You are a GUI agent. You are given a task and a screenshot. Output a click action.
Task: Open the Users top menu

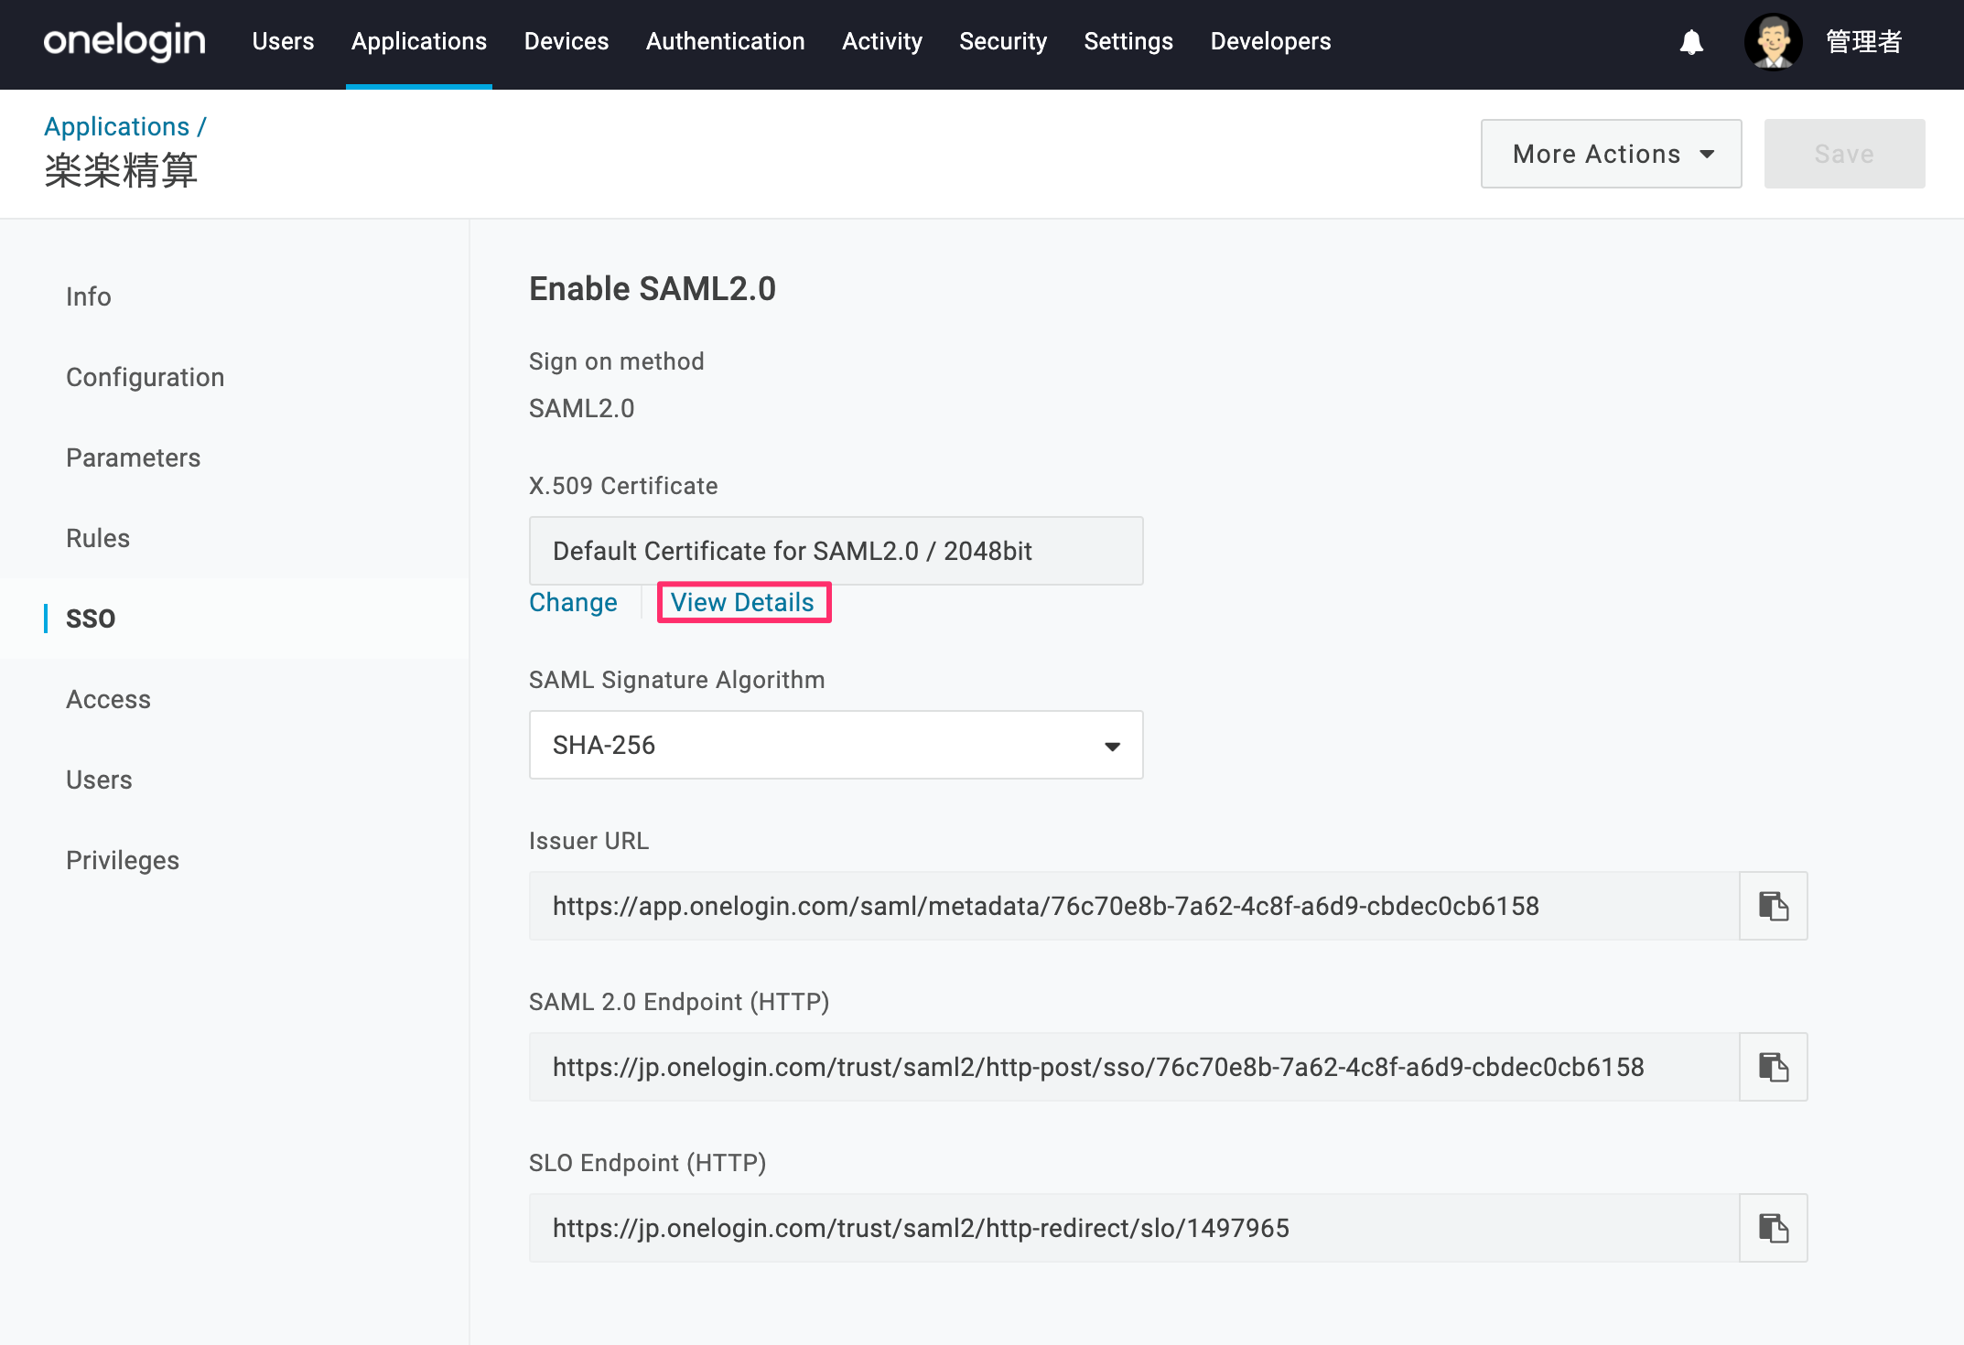[283, 41]
